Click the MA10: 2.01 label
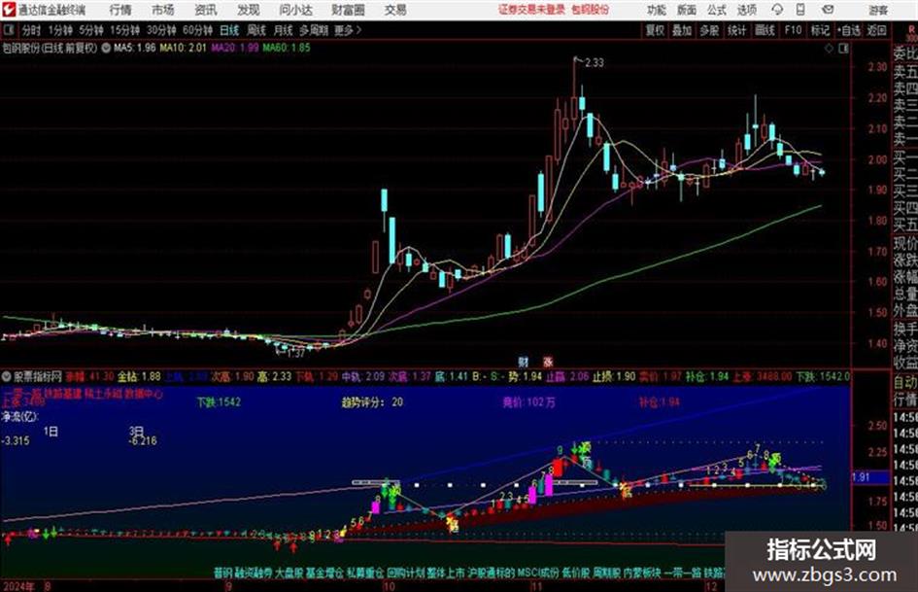Viewport: 918px width, 592px height. click(184, 48)
